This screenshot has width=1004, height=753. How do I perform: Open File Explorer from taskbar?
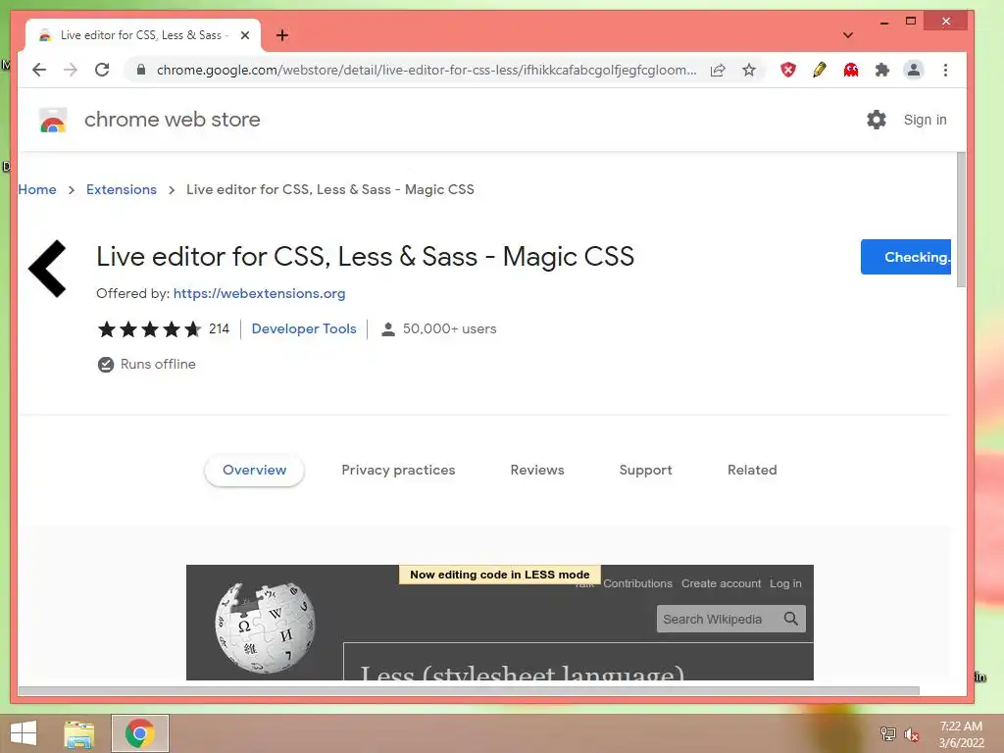79,733
